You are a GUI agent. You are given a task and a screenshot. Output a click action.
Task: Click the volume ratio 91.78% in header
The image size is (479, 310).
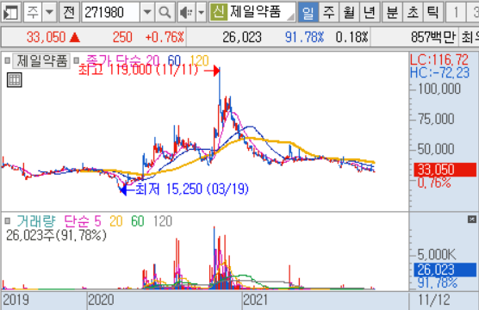[x=304, y=37]
